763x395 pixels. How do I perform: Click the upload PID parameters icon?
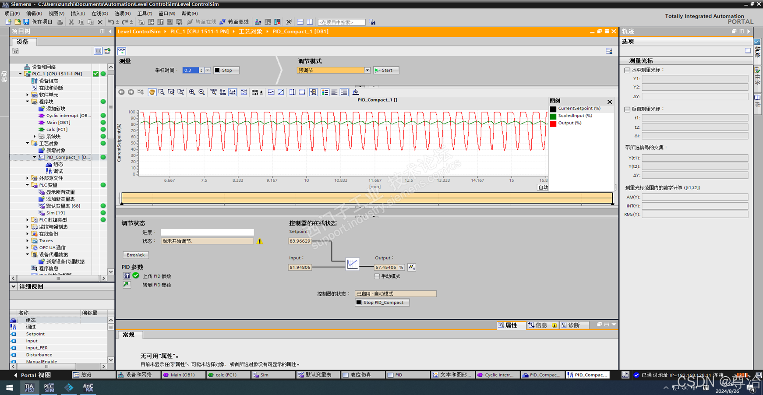pyautogui.click(x=127, y=276)
